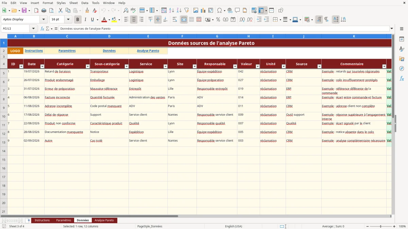Click the Cut scissors icon
The width and height of the screenshot is (408, 229).
[61, 11]
